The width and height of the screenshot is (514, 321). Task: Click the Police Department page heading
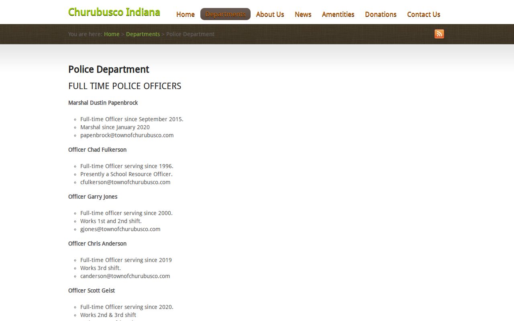click(108, 69)
